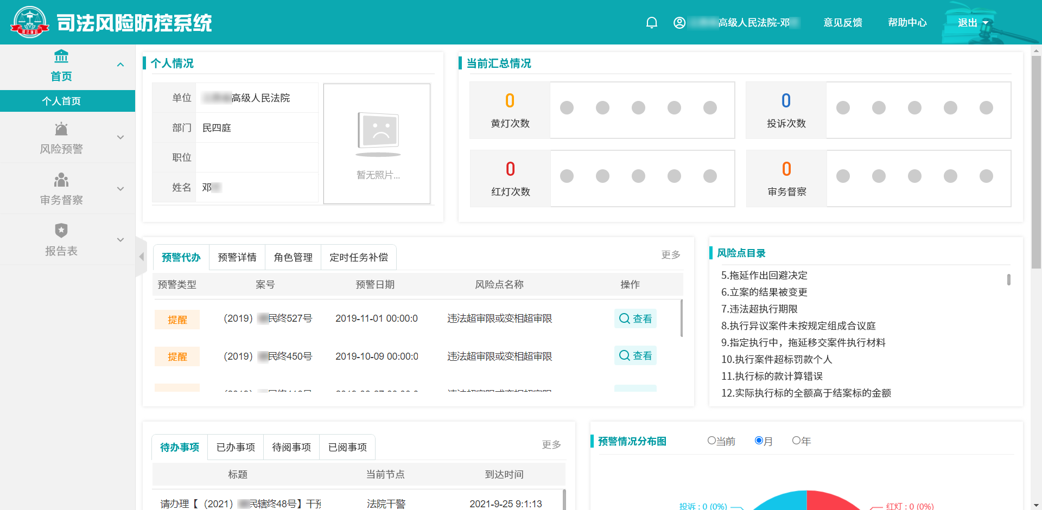The width and height of the screenshot is (1042, 510).
Task: Click the 审务督察 section icon
Action: (61, 180)
